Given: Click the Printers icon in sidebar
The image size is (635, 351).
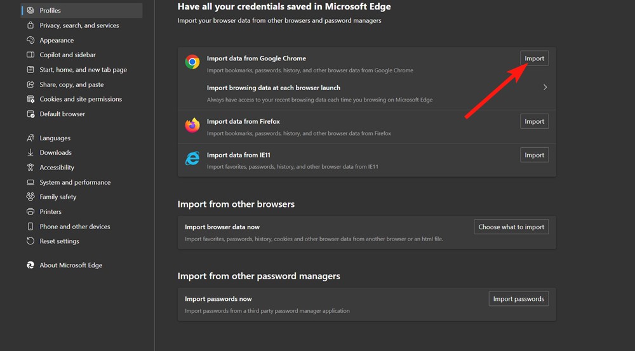Looking at the screenshot, I should click(x=30, y=211).
